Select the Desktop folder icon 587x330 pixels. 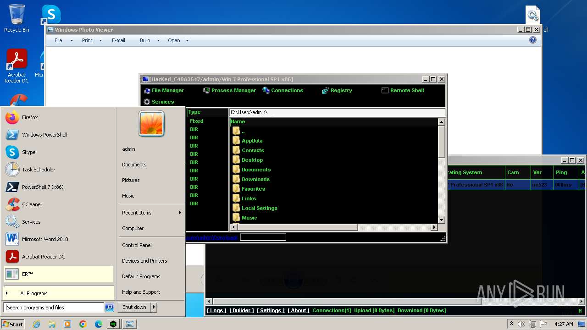tap(236, 160)
